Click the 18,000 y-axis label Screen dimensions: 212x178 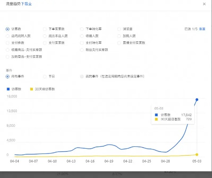[x=12, y=96]
